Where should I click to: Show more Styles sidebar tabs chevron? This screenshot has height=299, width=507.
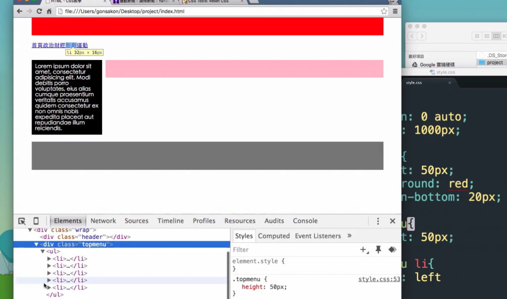[x=350, y=236]
